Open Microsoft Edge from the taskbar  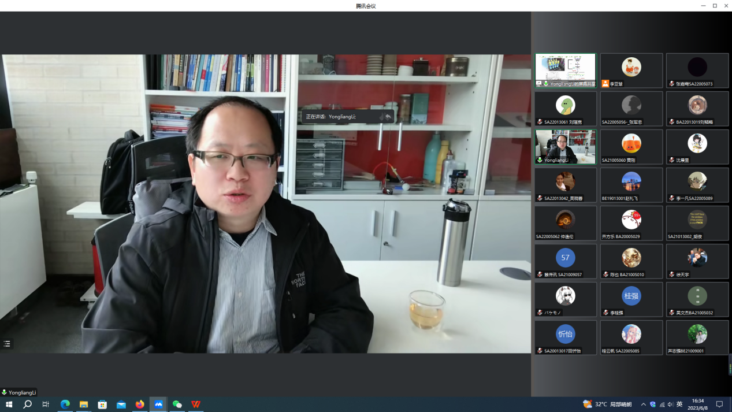[65, 404]
